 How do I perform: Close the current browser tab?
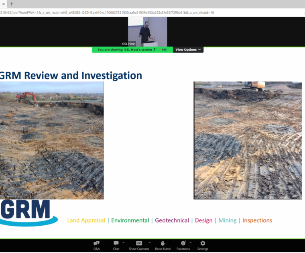pyautogui.click(x=4, y=4)
